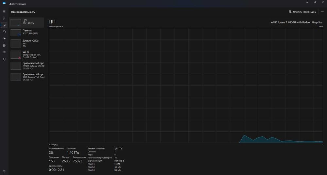Open the Startup apps page icon

[x=4, y=39]
